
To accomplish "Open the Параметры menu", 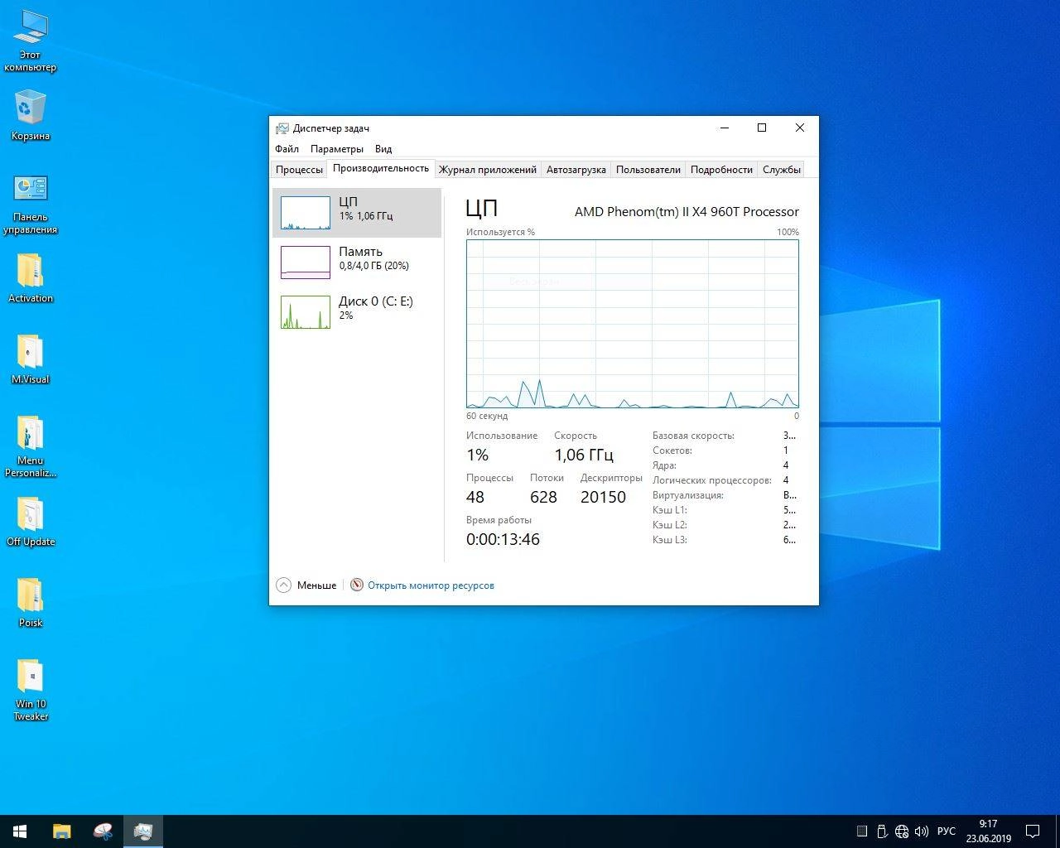I will [x=337, y=149].
